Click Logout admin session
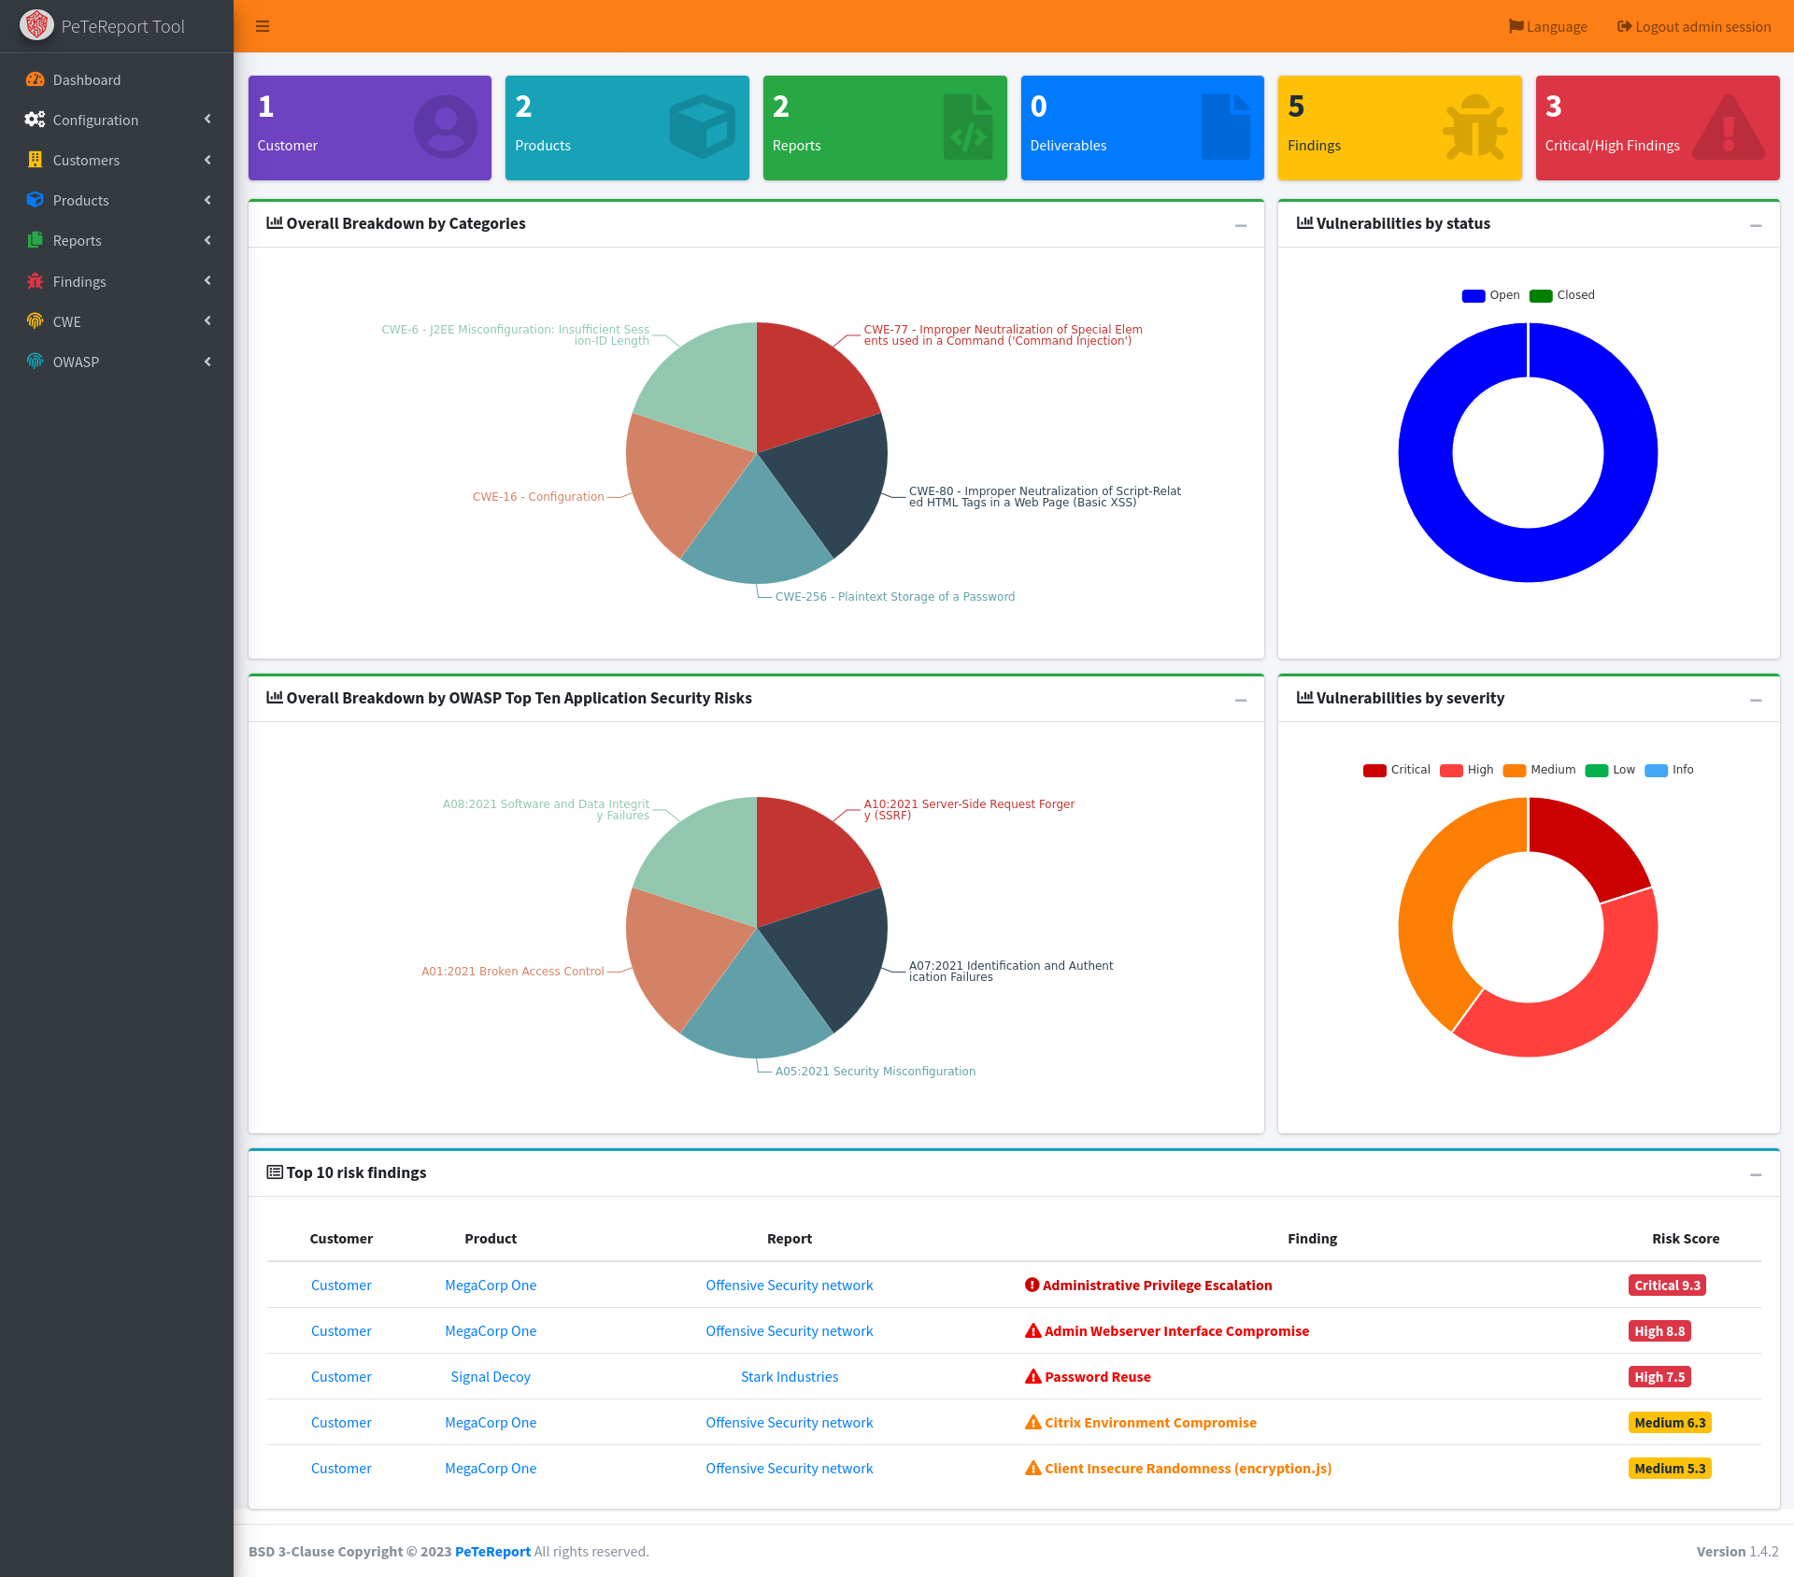 pos(1694,26)
